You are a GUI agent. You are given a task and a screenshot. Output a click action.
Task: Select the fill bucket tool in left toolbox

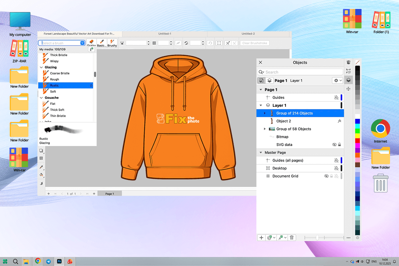(x=41, y=175)
